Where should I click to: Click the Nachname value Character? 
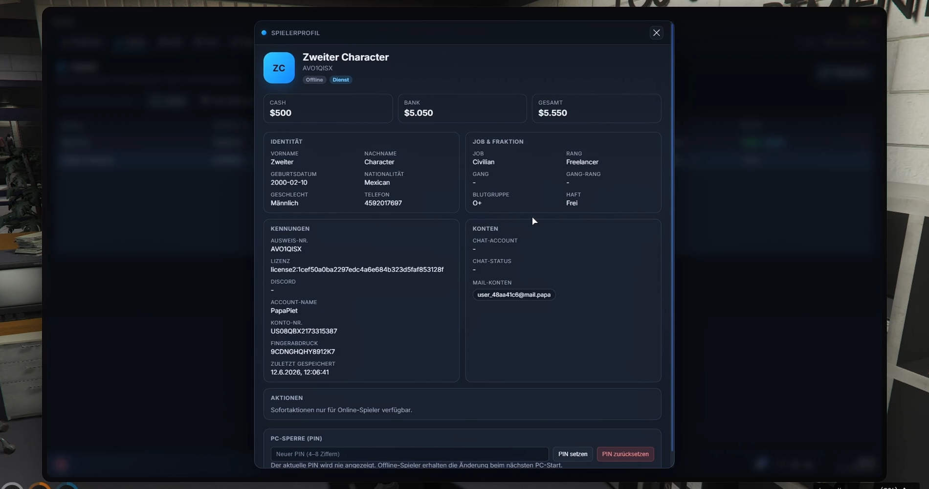379,162
